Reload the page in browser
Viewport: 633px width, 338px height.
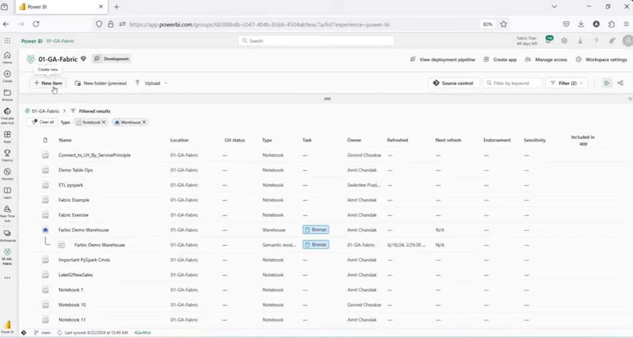point(36,24)
